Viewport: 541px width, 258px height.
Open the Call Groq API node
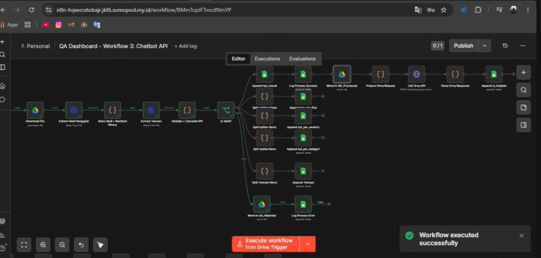click(x=416, y=74)
